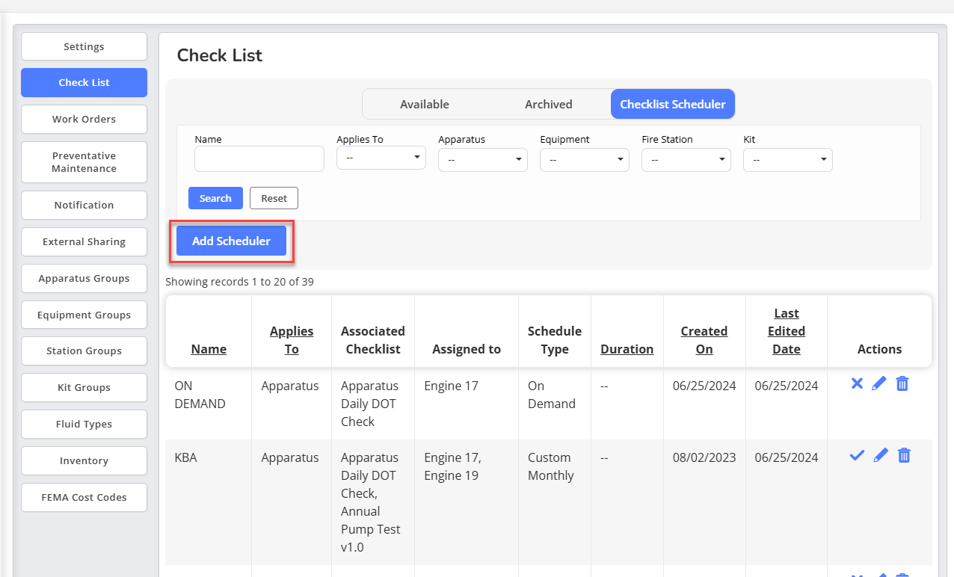Open the Equipment filter dropdown
The image size is (954, 577).
(x=585, y=160)
